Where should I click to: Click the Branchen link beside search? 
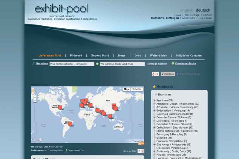[x=42, y=64]
